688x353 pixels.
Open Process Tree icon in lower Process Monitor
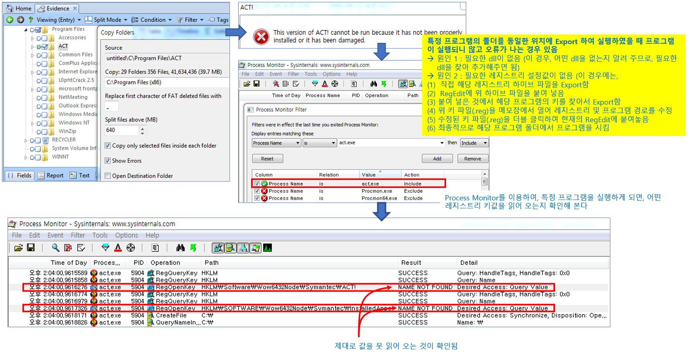(x=155, y=248)
